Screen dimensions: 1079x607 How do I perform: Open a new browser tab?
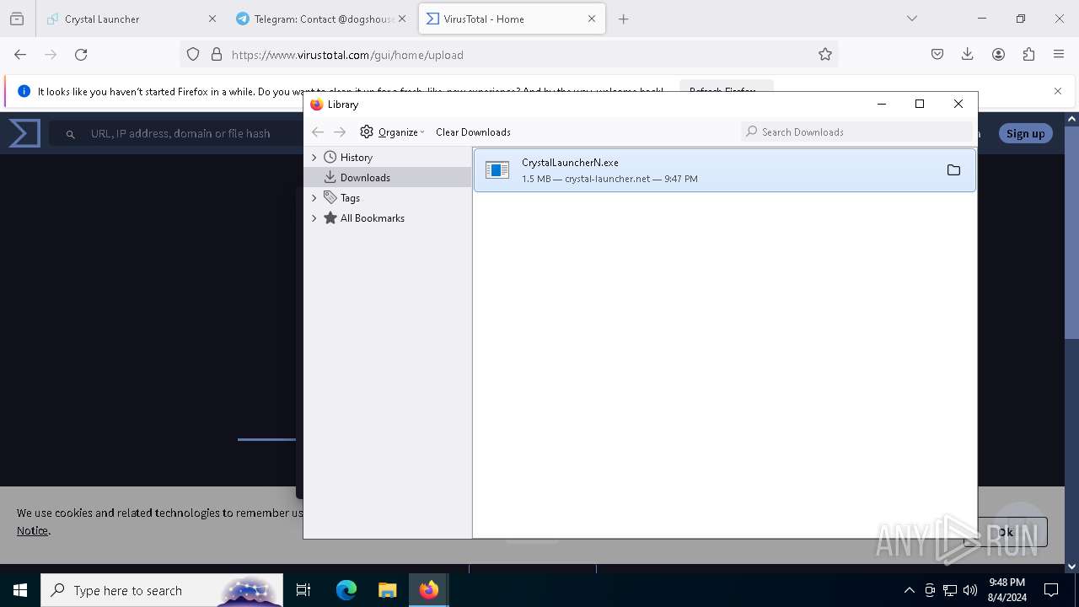pos(624,19)
